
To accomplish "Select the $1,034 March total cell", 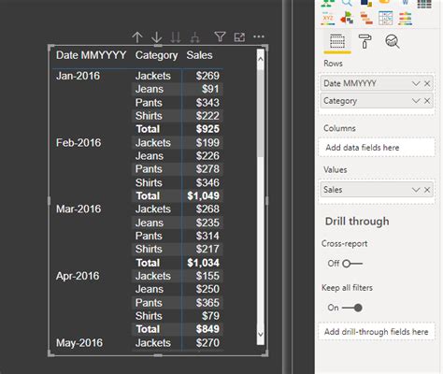I will pos(203,263).
